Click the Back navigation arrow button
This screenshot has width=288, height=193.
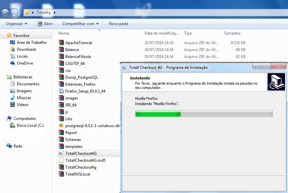(x=5, y=13)
